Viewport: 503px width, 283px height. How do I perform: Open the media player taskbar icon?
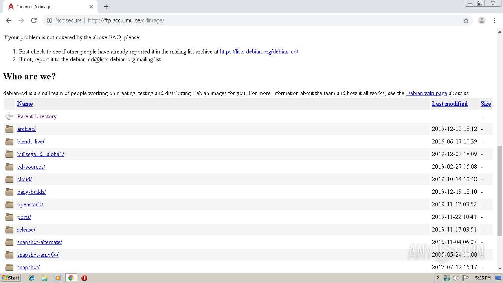[58, 278]
